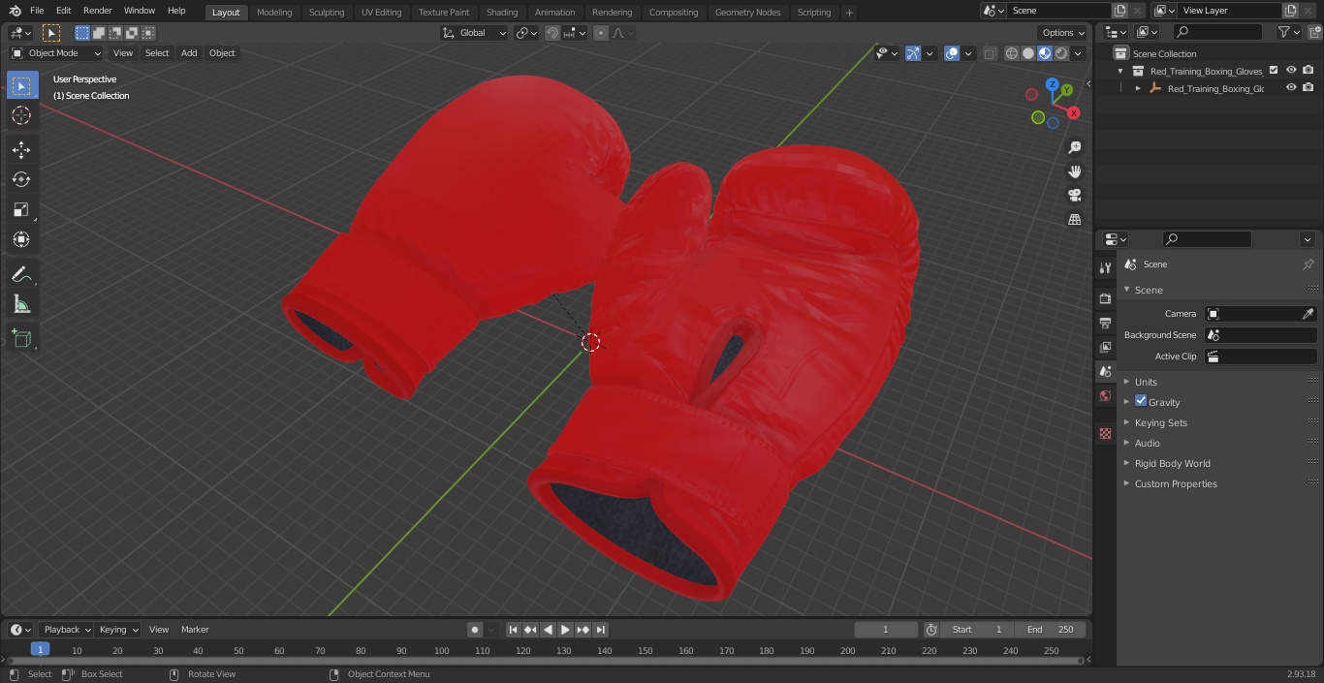Toggle snapping magnet

552,33
